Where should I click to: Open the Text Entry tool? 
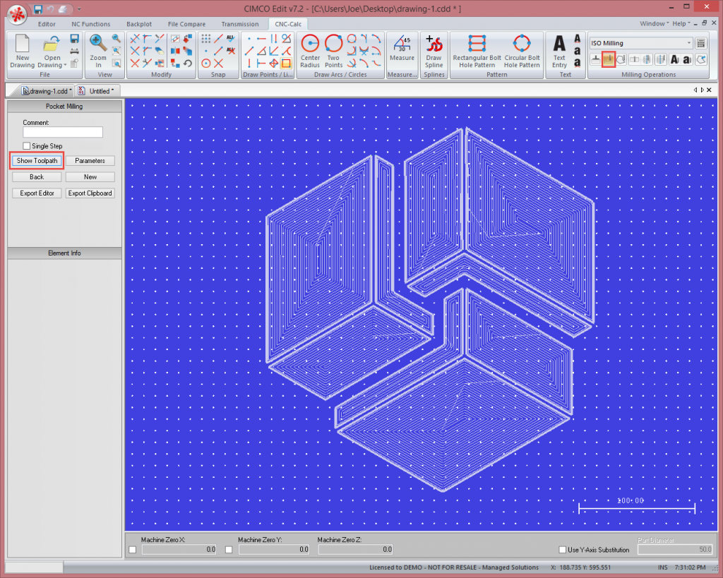click(558, 49)
